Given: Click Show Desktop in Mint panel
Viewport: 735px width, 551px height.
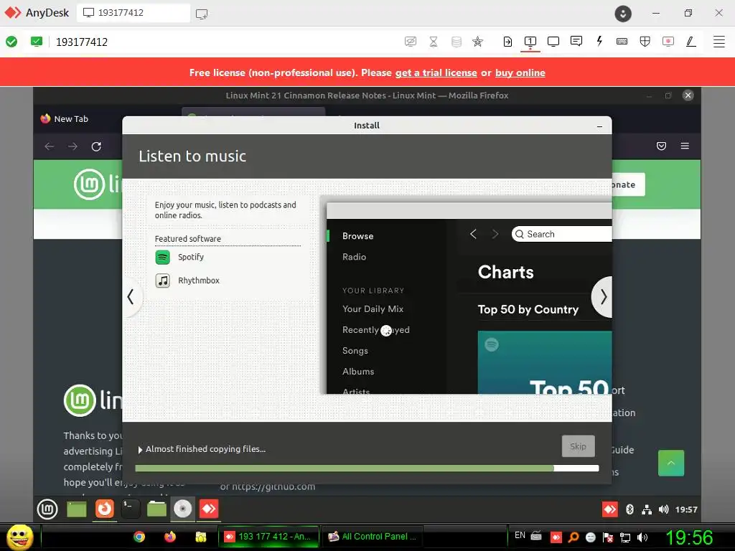Looking at the screenshot, I should click(76, 509).
